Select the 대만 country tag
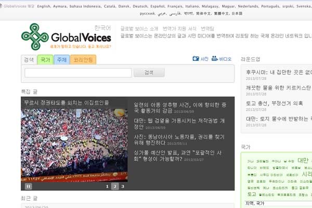 tap(303, 161)
